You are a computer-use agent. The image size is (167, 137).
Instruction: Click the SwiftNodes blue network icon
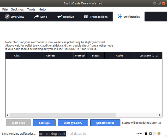[x=120, y=16]
